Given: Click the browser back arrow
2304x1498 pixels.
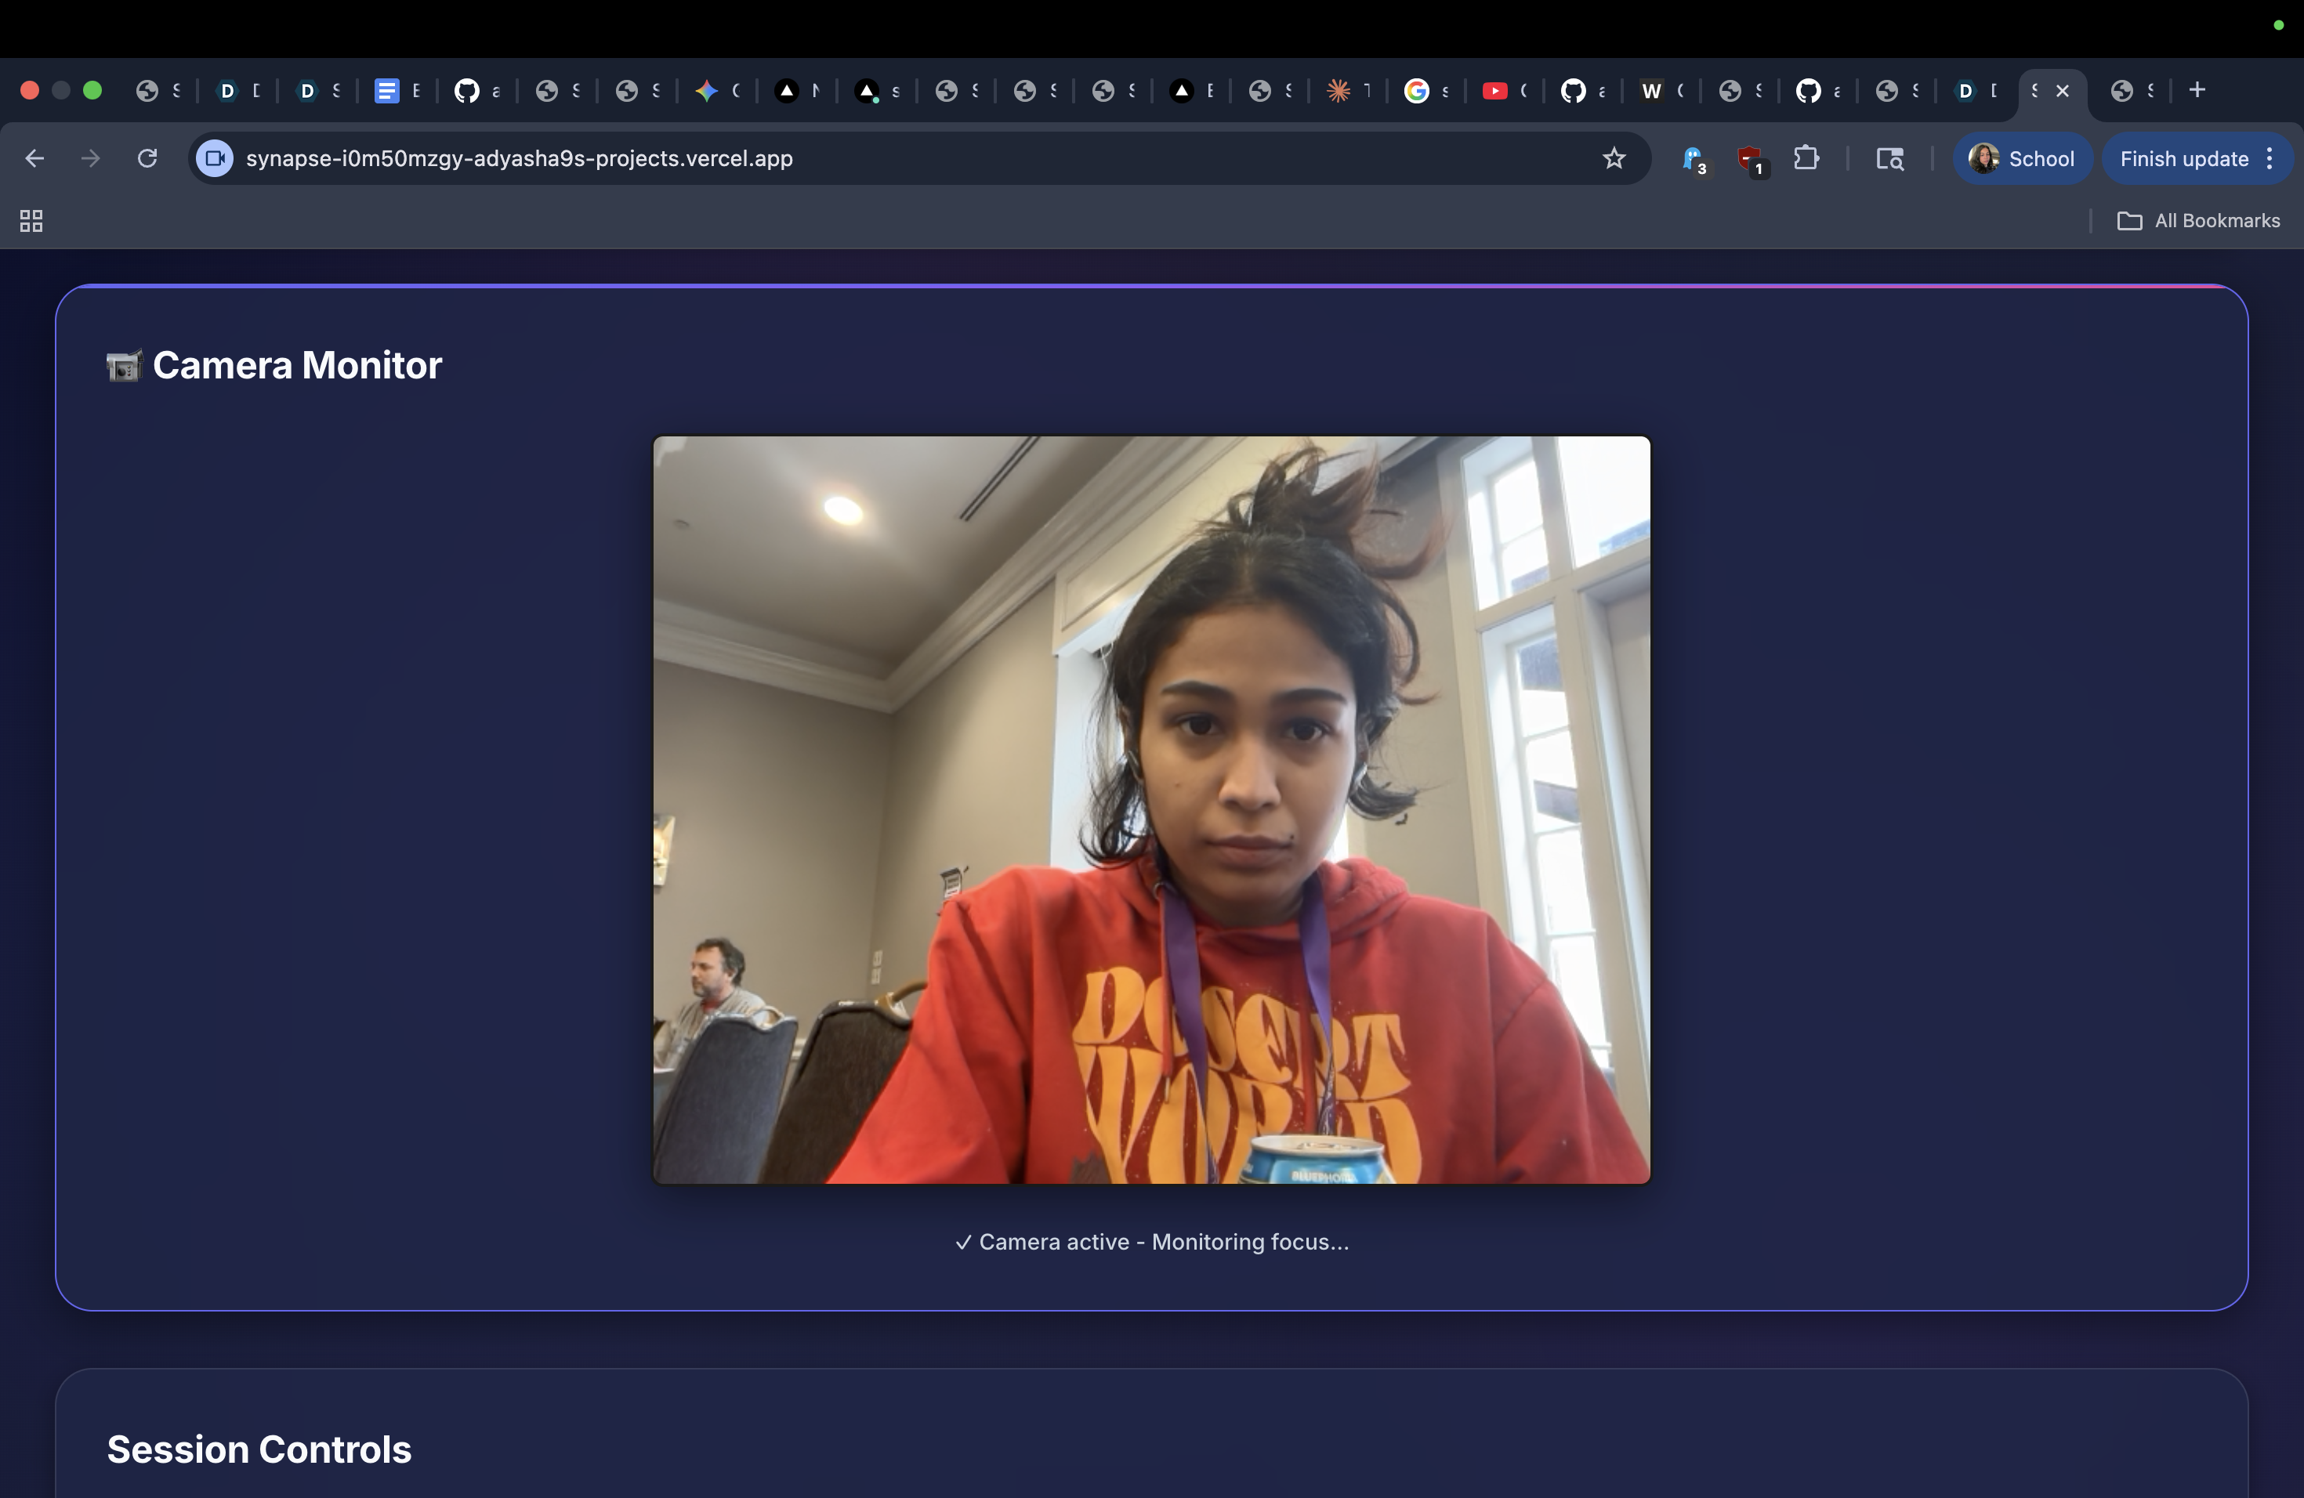Looking at the screenshot, I should point(34,159).
